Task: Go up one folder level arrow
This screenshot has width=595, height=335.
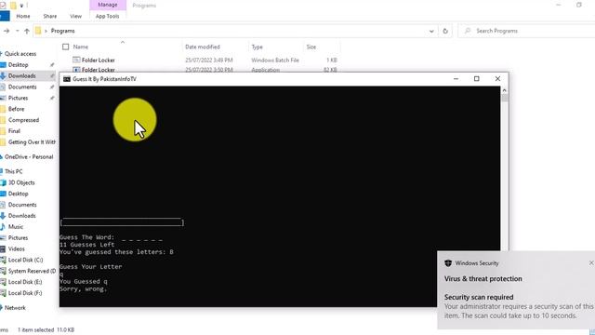Action: pyautogui.click(x=27, y=31)
